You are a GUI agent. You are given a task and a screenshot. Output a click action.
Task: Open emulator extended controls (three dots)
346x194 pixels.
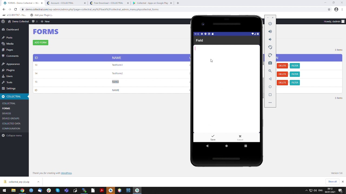pyautogui.click(x=270, y=103)
